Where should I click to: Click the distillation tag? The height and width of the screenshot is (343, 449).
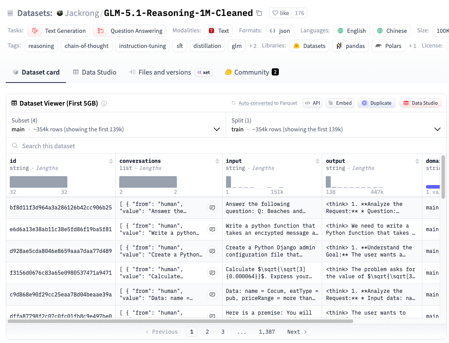(x=207, y=46)
